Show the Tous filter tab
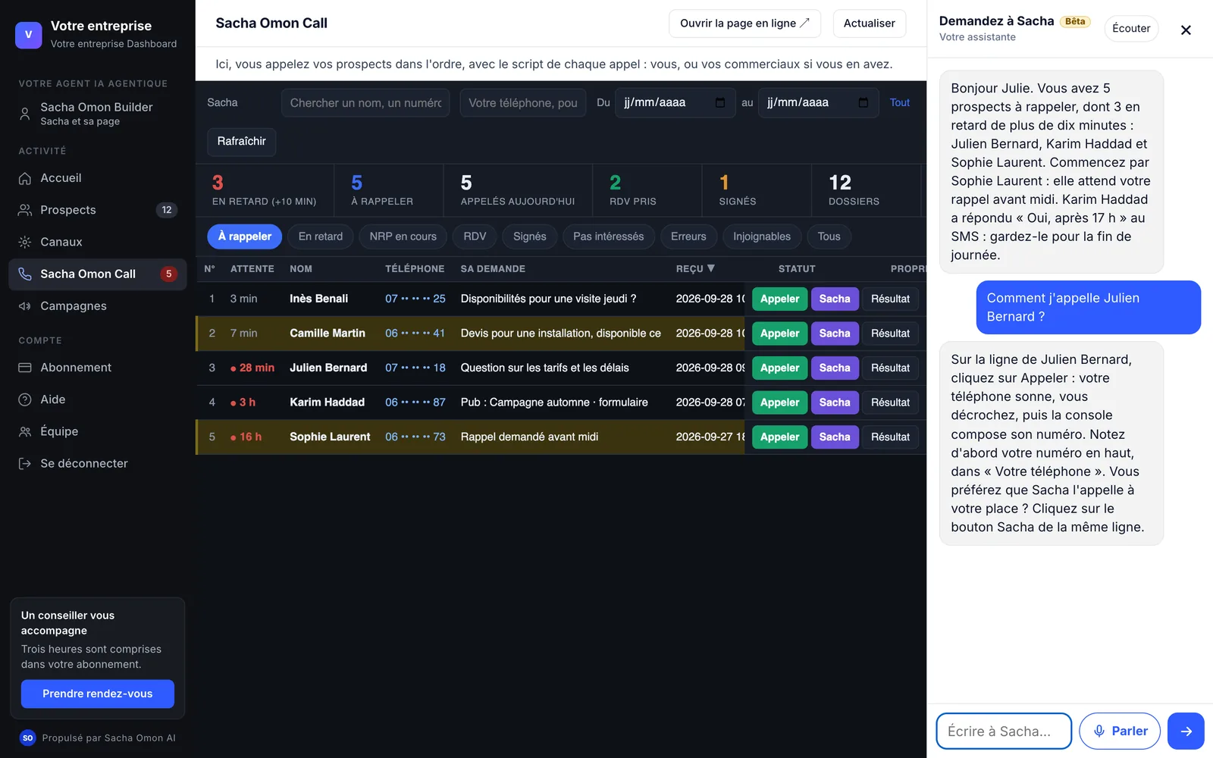This screenshot has width=1213, height=758. (829, 236)
